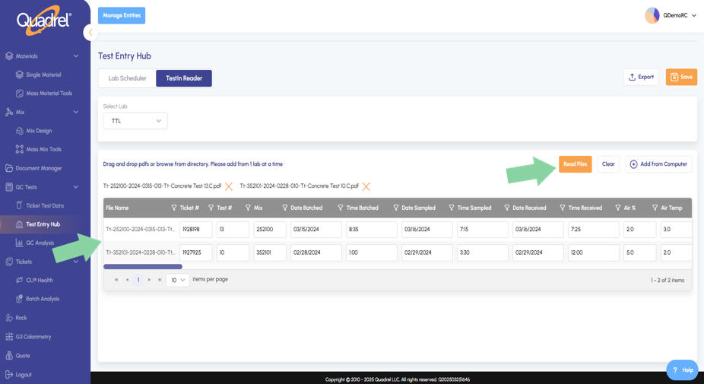
Task: Go to first page of results
Action: (x=116, y=280)
